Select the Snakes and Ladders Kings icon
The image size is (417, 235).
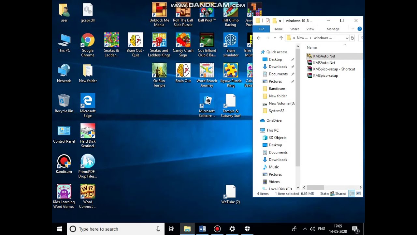159,45
